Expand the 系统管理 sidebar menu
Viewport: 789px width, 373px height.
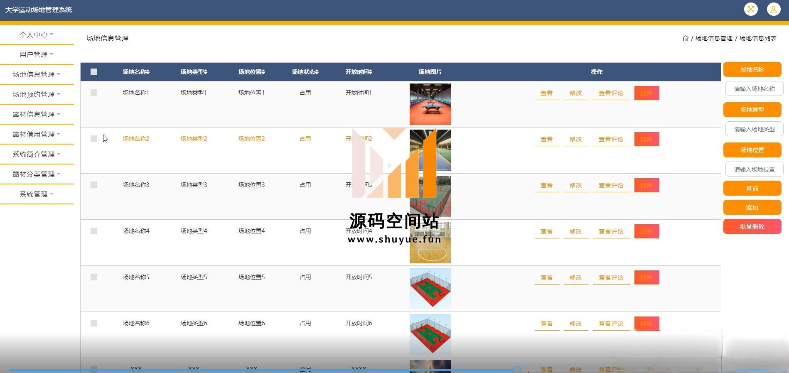pos(37,194)
